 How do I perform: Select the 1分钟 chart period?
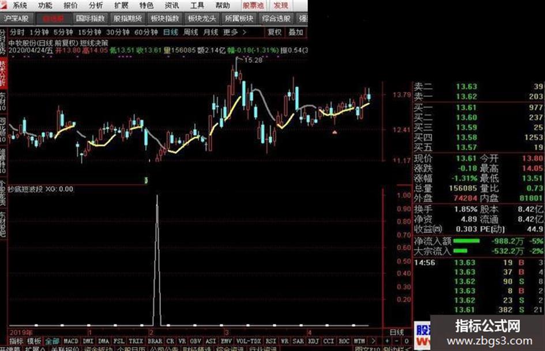(39, 32)
